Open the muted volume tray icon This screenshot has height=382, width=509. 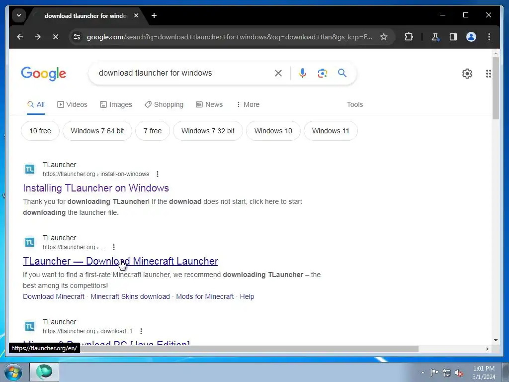[459, 373]
